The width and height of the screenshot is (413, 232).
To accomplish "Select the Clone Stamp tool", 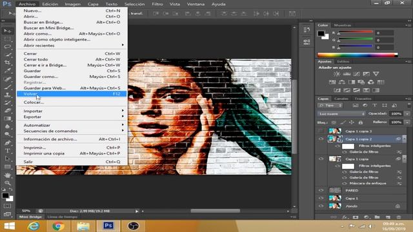I will [x=7, y=95].
